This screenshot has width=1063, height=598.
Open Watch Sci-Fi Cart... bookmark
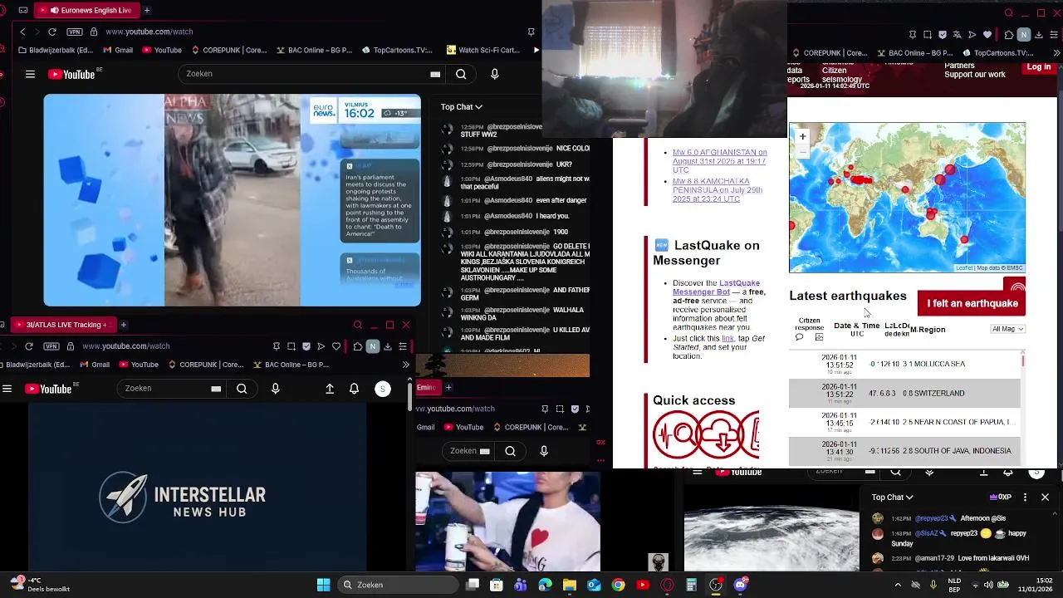coord(483,50)
